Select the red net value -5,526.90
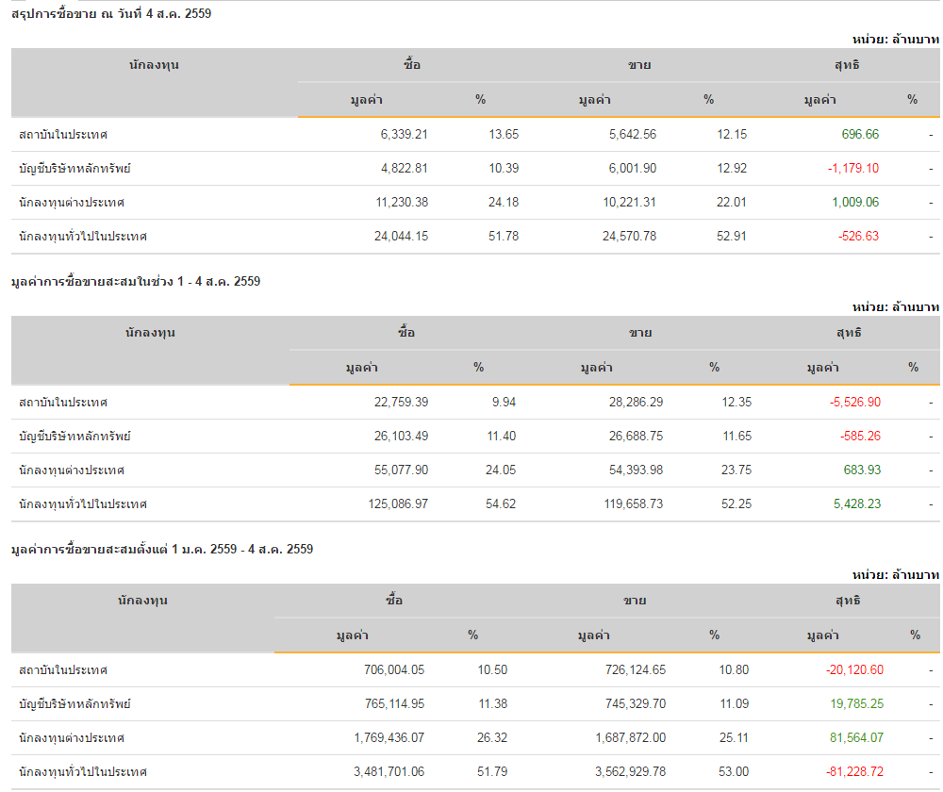The height and width of the screenshot is (792, 943). tap(855, 402)
